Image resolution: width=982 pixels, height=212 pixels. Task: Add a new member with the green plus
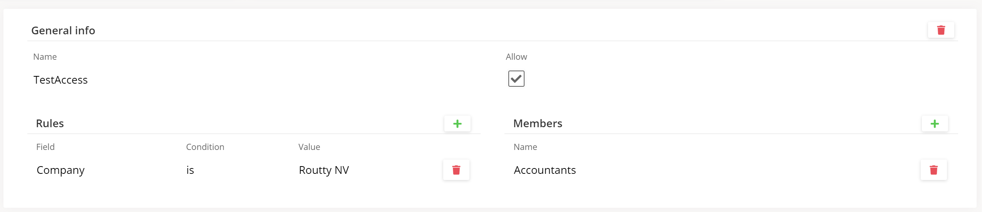pos(935,124)
